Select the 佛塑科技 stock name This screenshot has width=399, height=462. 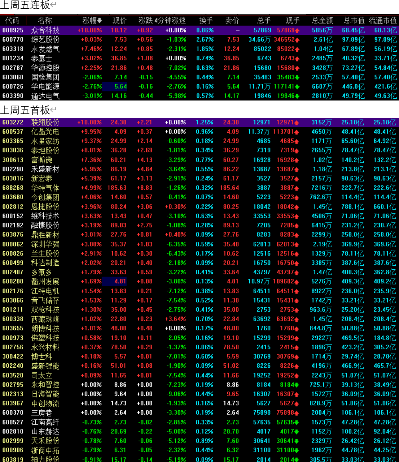(45, 338)
